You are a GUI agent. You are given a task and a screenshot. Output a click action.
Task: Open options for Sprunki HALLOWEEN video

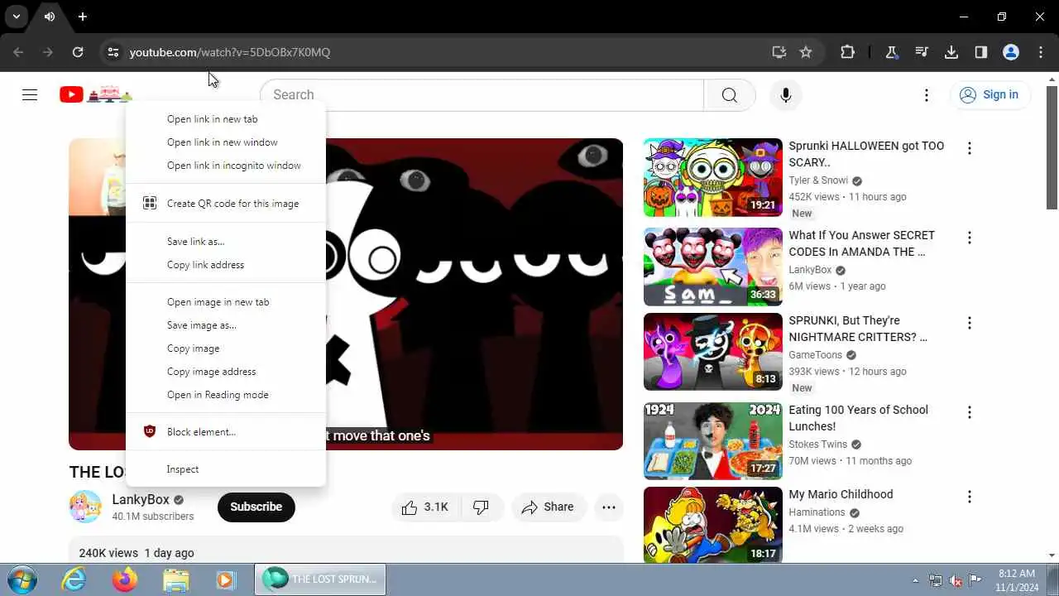click(969, 148)
